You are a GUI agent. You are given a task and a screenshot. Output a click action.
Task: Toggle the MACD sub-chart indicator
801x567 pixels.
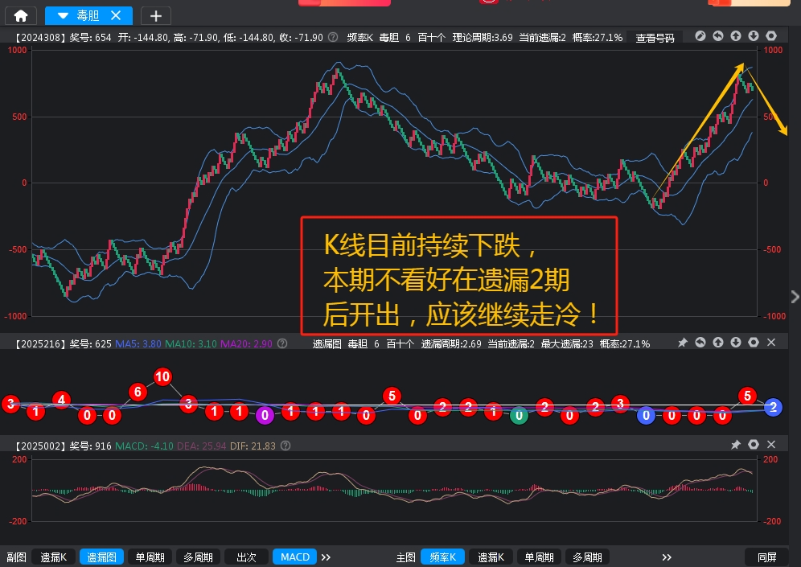coord(294,557)
